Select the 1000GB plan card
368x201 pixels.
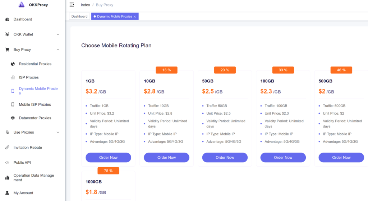tap(108, 186)
